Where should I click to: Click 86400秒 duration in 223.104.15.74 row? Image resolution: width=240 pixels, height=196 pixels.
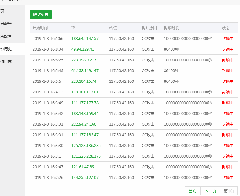(171, 81)
